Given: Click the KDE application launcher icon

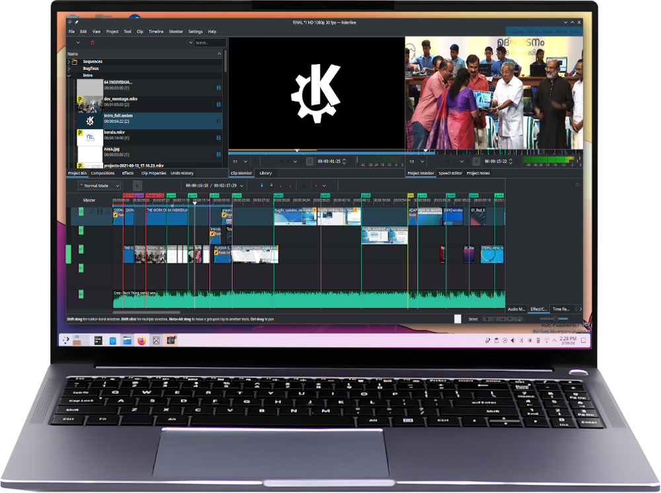Looking at the screenshot, I should (66, 340).
